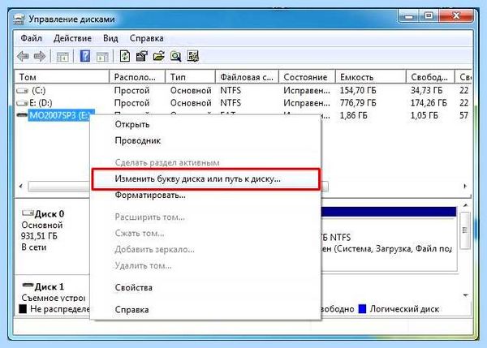Viewport: 487px width, 348px height.
Task: Click the settings view toolbar icon
Action: tap(193, 56)
